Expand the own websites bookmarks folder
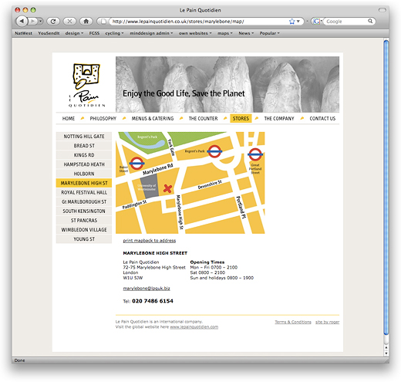 (x=195, y=33)
